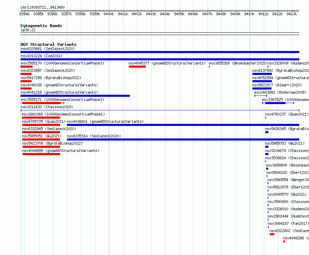Click the nsv4051584 variant label
The image size is (309, 255).
[281, 78]
